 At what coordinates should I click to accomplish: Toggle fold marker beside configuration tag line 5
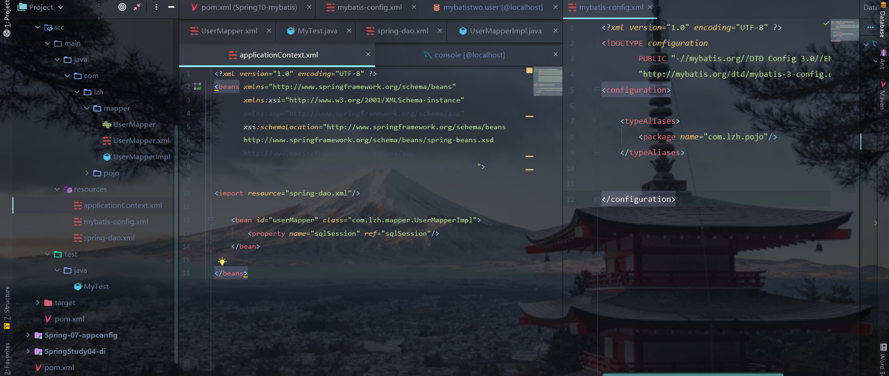click(x=597, y=89)
